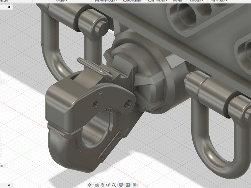Collapse the browser panel with the minus button
251x188 pixels.
9,7
